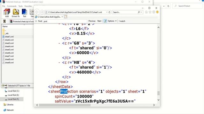Open a new IE tab

pyautogui.click(x=66, y=17)
